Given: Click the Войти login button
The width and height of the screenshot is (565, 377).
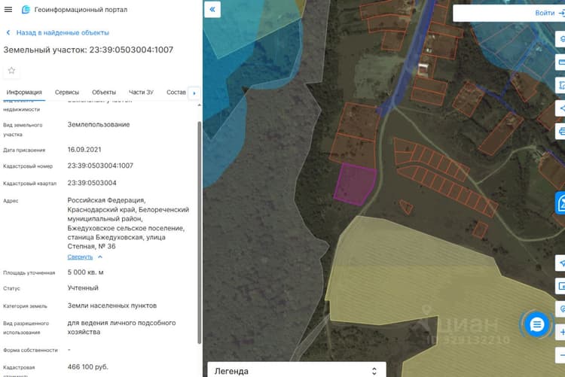Looking at the screenshot, I should 545,13.
